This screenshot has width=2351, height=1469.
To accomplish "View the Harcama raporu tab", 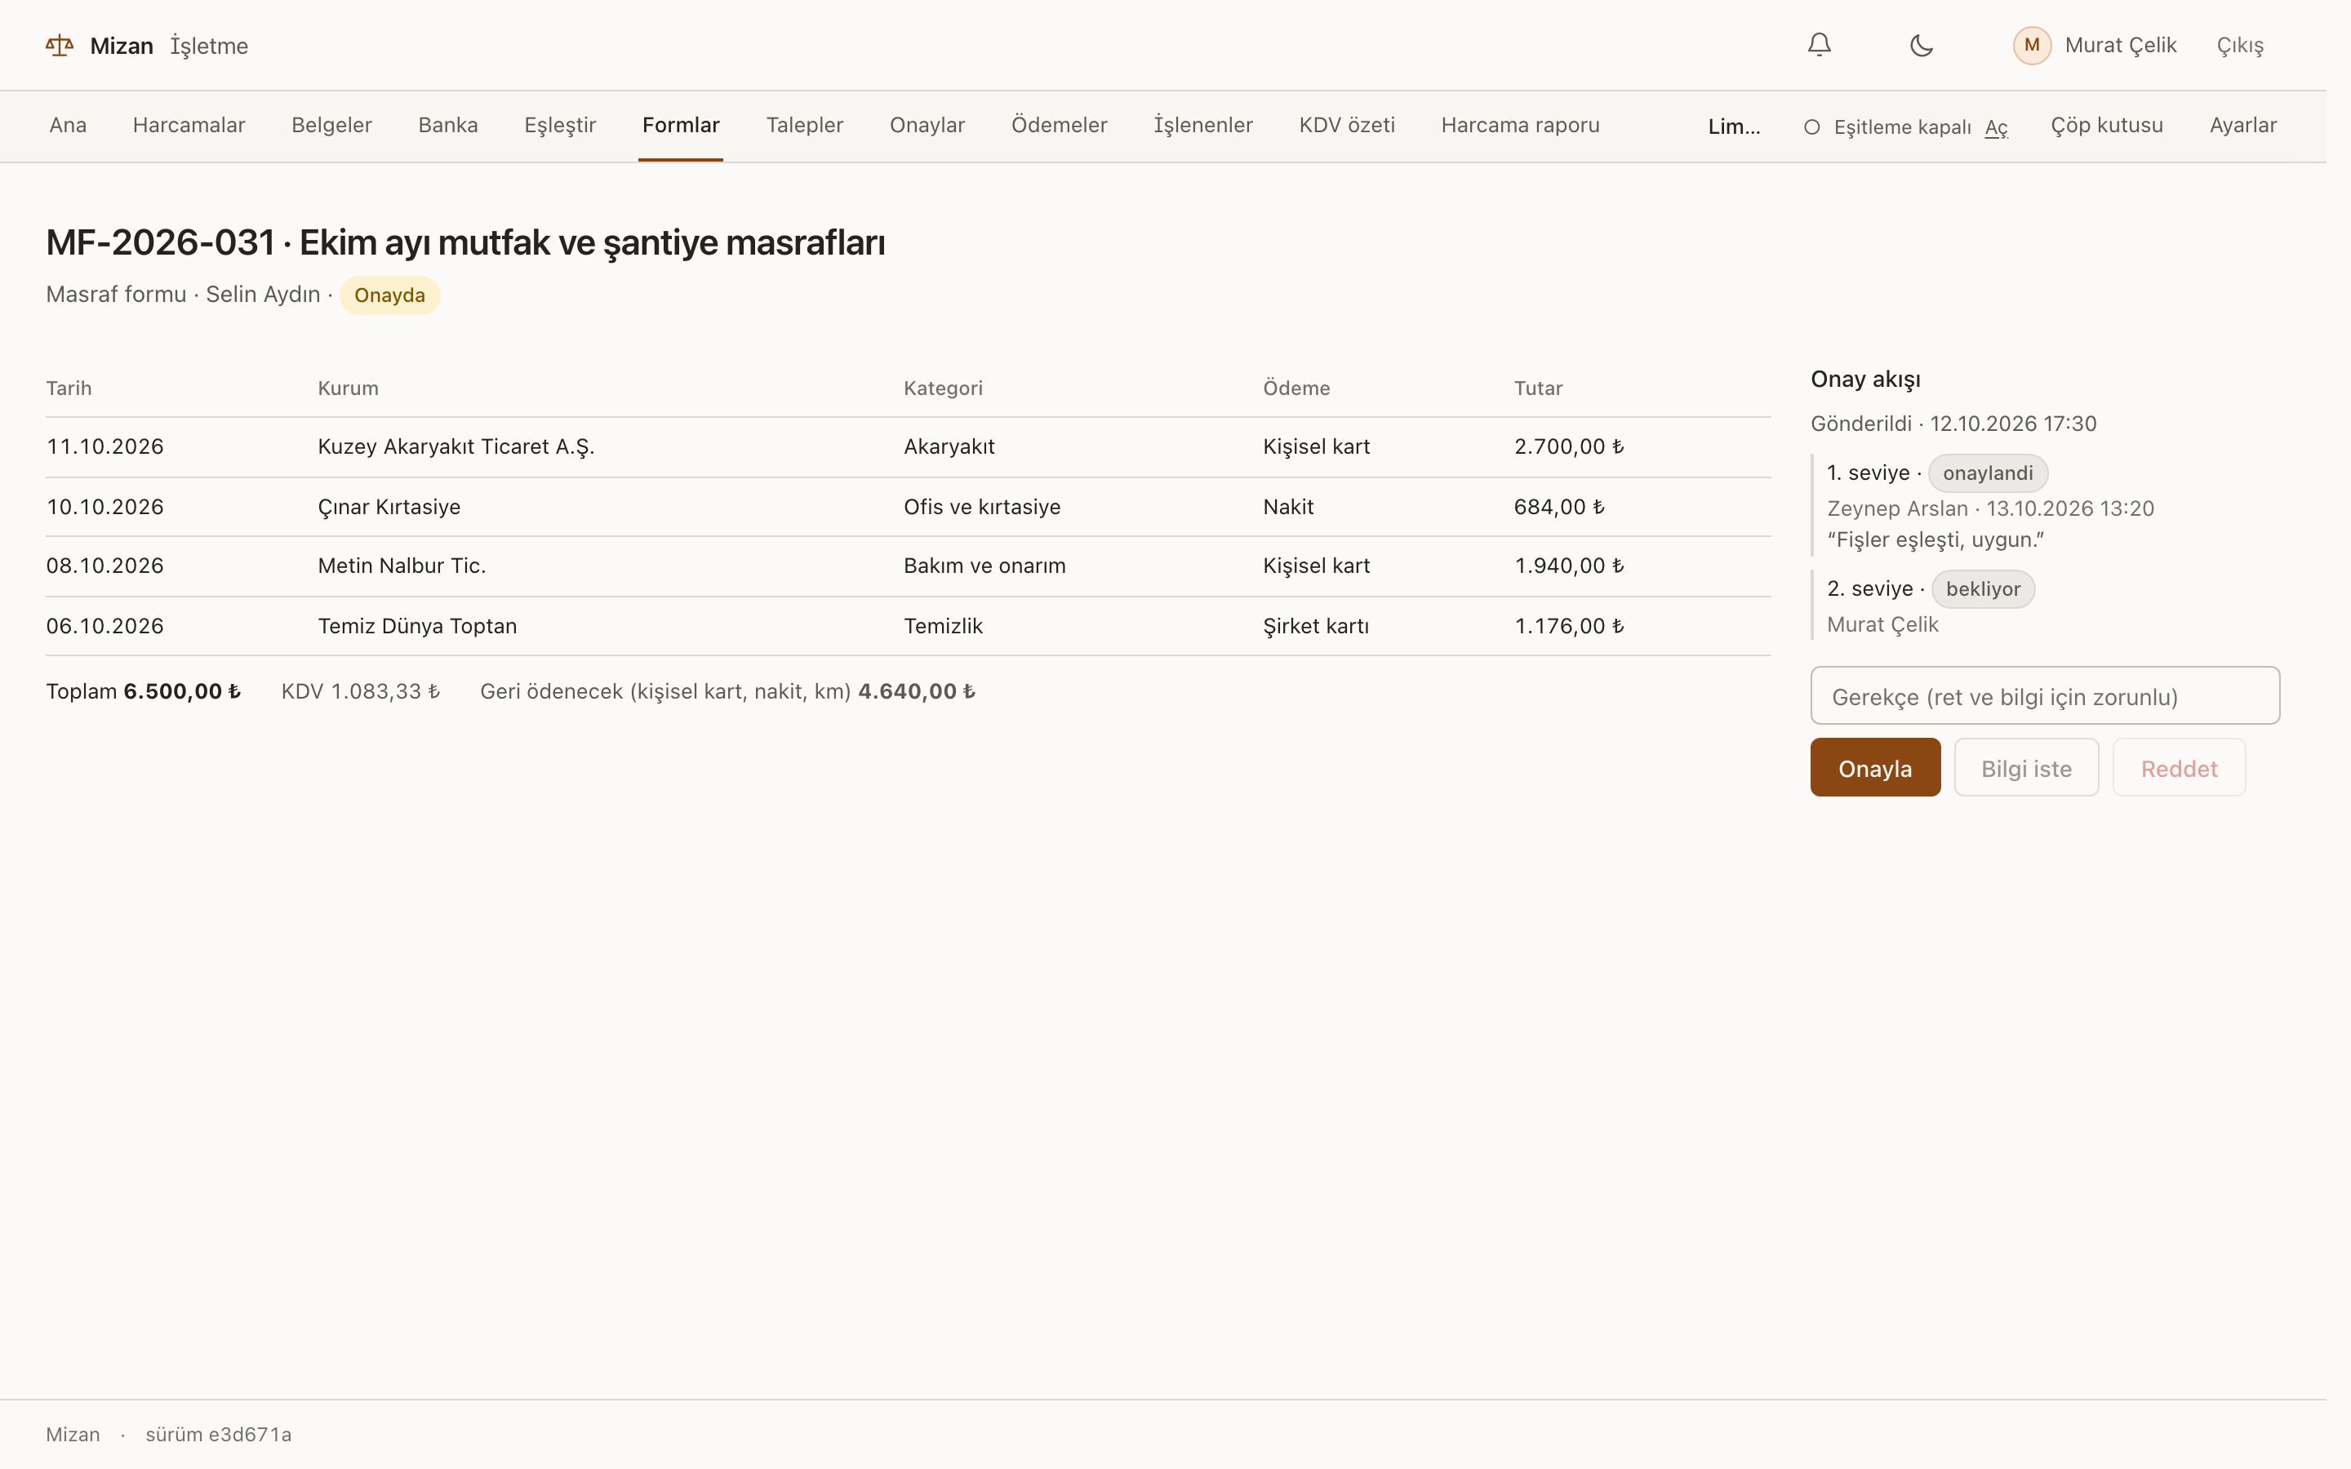I will click(x=1520, y=126).
